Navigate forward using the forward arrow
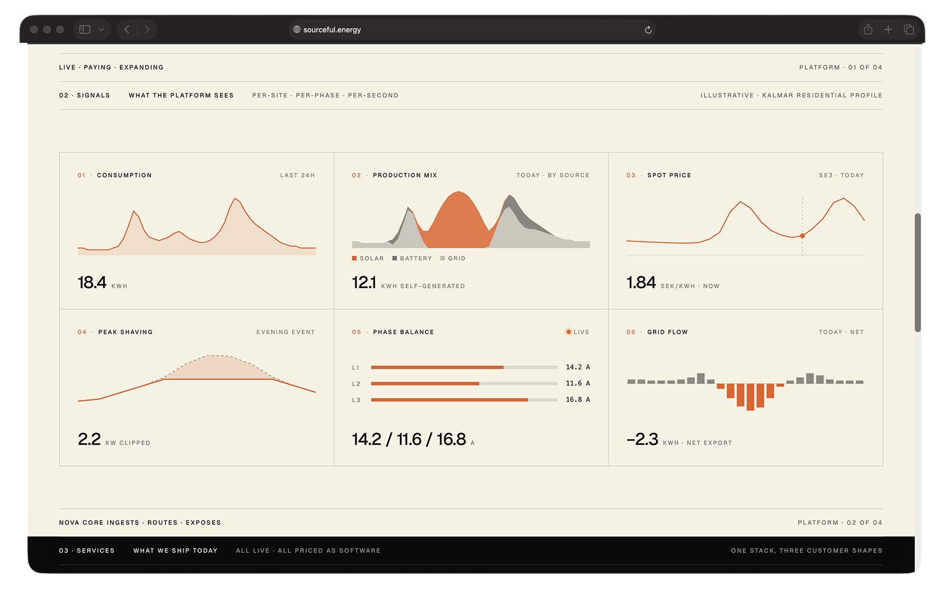 (x=147, y=29)
